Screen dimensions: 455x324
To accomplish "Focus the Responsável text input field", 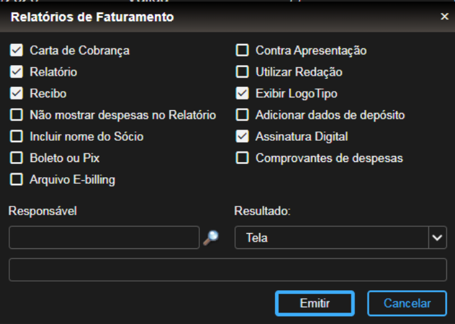I will click(104, 237).
